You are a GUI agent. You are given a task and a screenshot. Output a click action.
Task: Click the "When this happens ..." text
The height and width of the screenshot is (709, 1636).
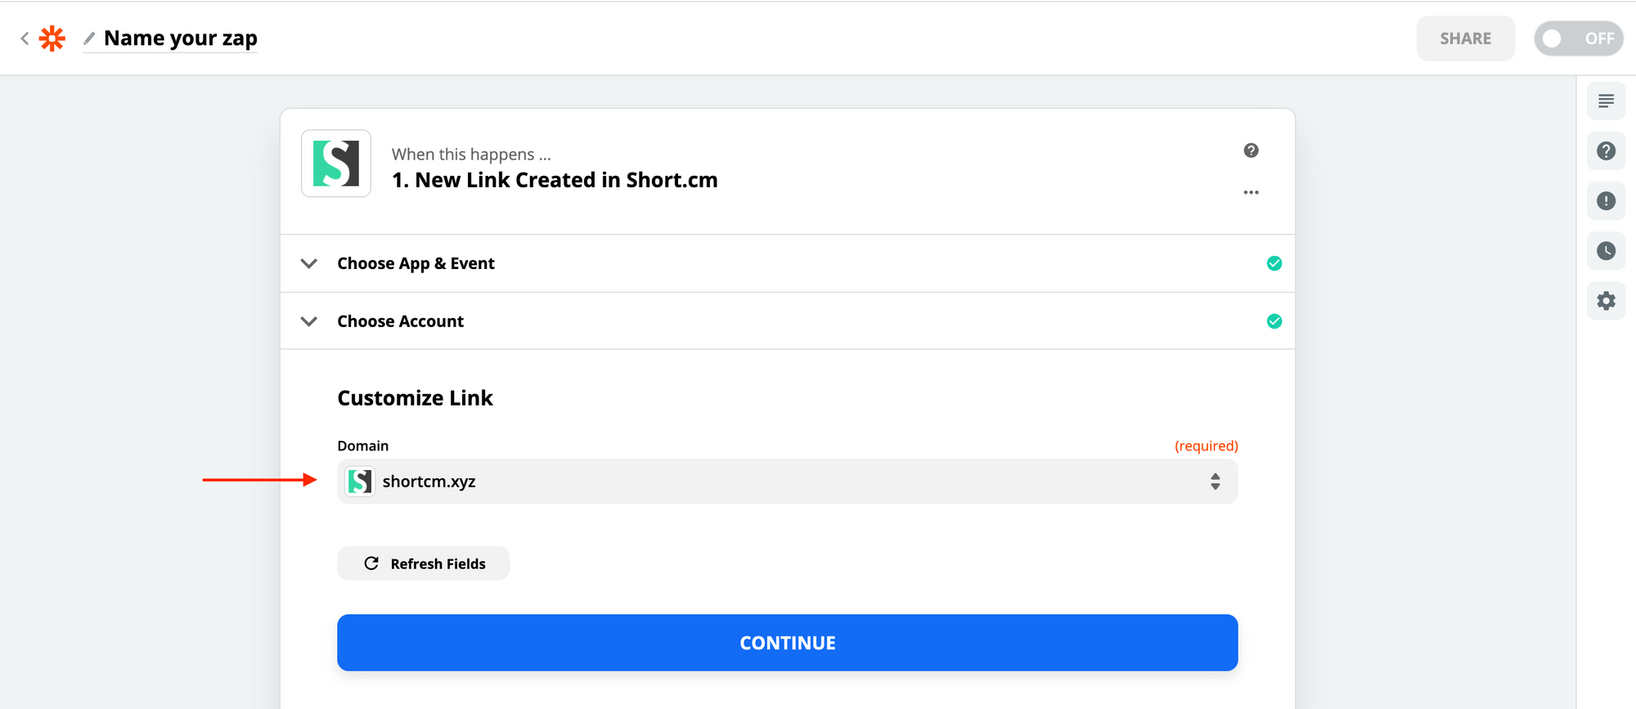(x=471, y=154)
